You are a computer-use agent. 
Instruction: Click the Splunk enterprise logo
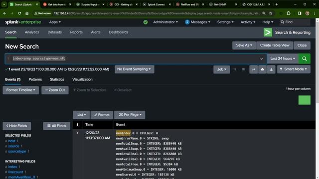coord(23,22)
